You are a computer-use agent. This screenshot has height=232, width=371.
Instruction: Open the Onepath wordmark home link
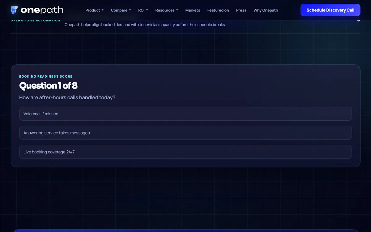click(42, 10)
